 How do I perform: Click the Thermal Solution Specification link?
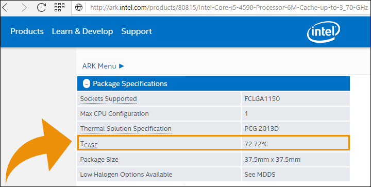point(126,129)
